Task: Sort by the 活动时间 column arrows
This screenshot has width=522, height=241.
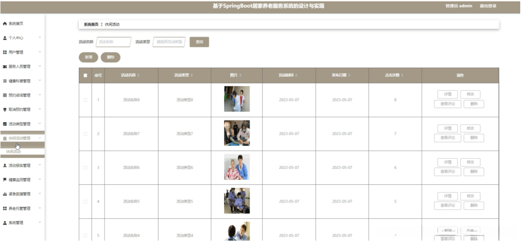Action: 296,76
